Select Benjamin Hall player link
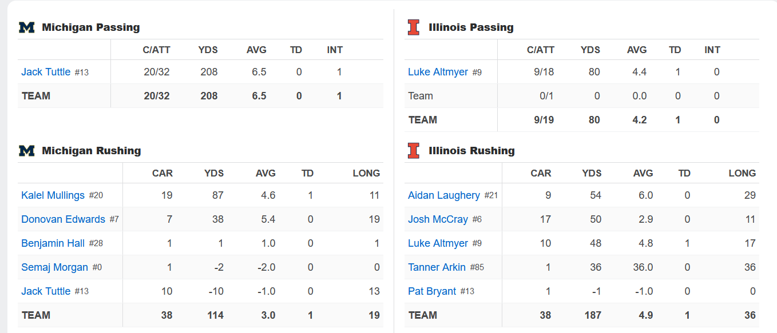The width and height of the screenshot is (777, 333). 53,243
